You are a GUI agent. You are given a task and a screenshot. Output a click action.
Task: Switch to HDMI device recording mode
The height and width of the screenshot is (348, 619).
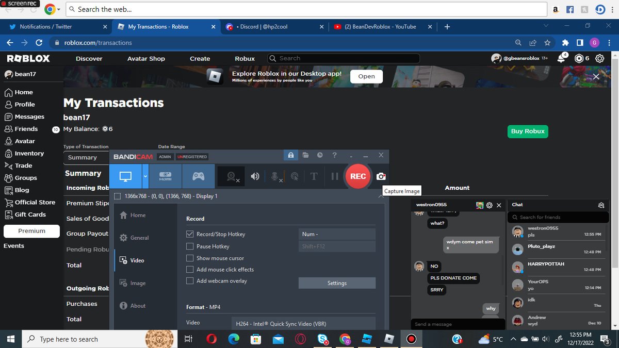(165, 176)
